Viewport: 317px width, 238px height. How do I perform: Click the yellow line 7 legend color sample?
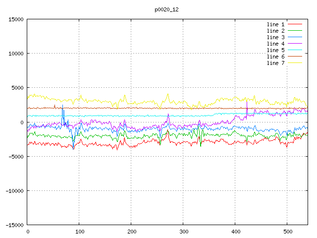(x=295, y=63)
